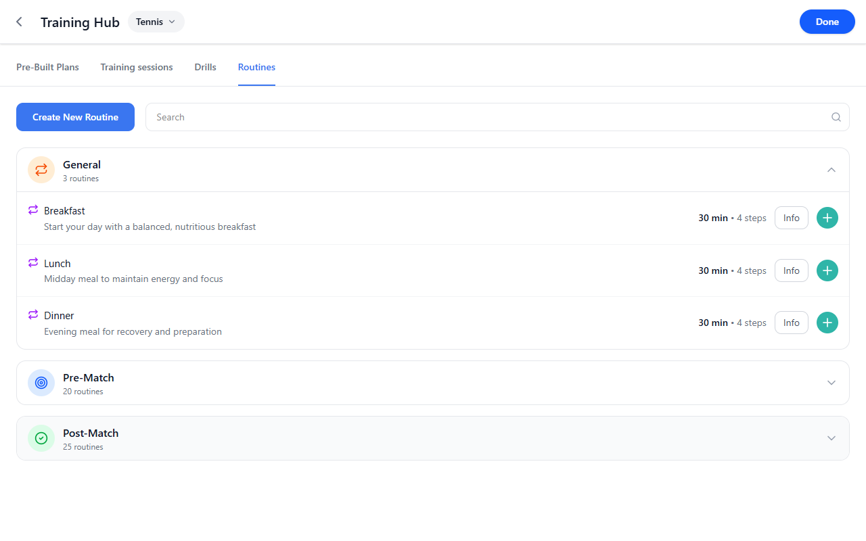Collapse the General section chevron

[x=831, y=170]
